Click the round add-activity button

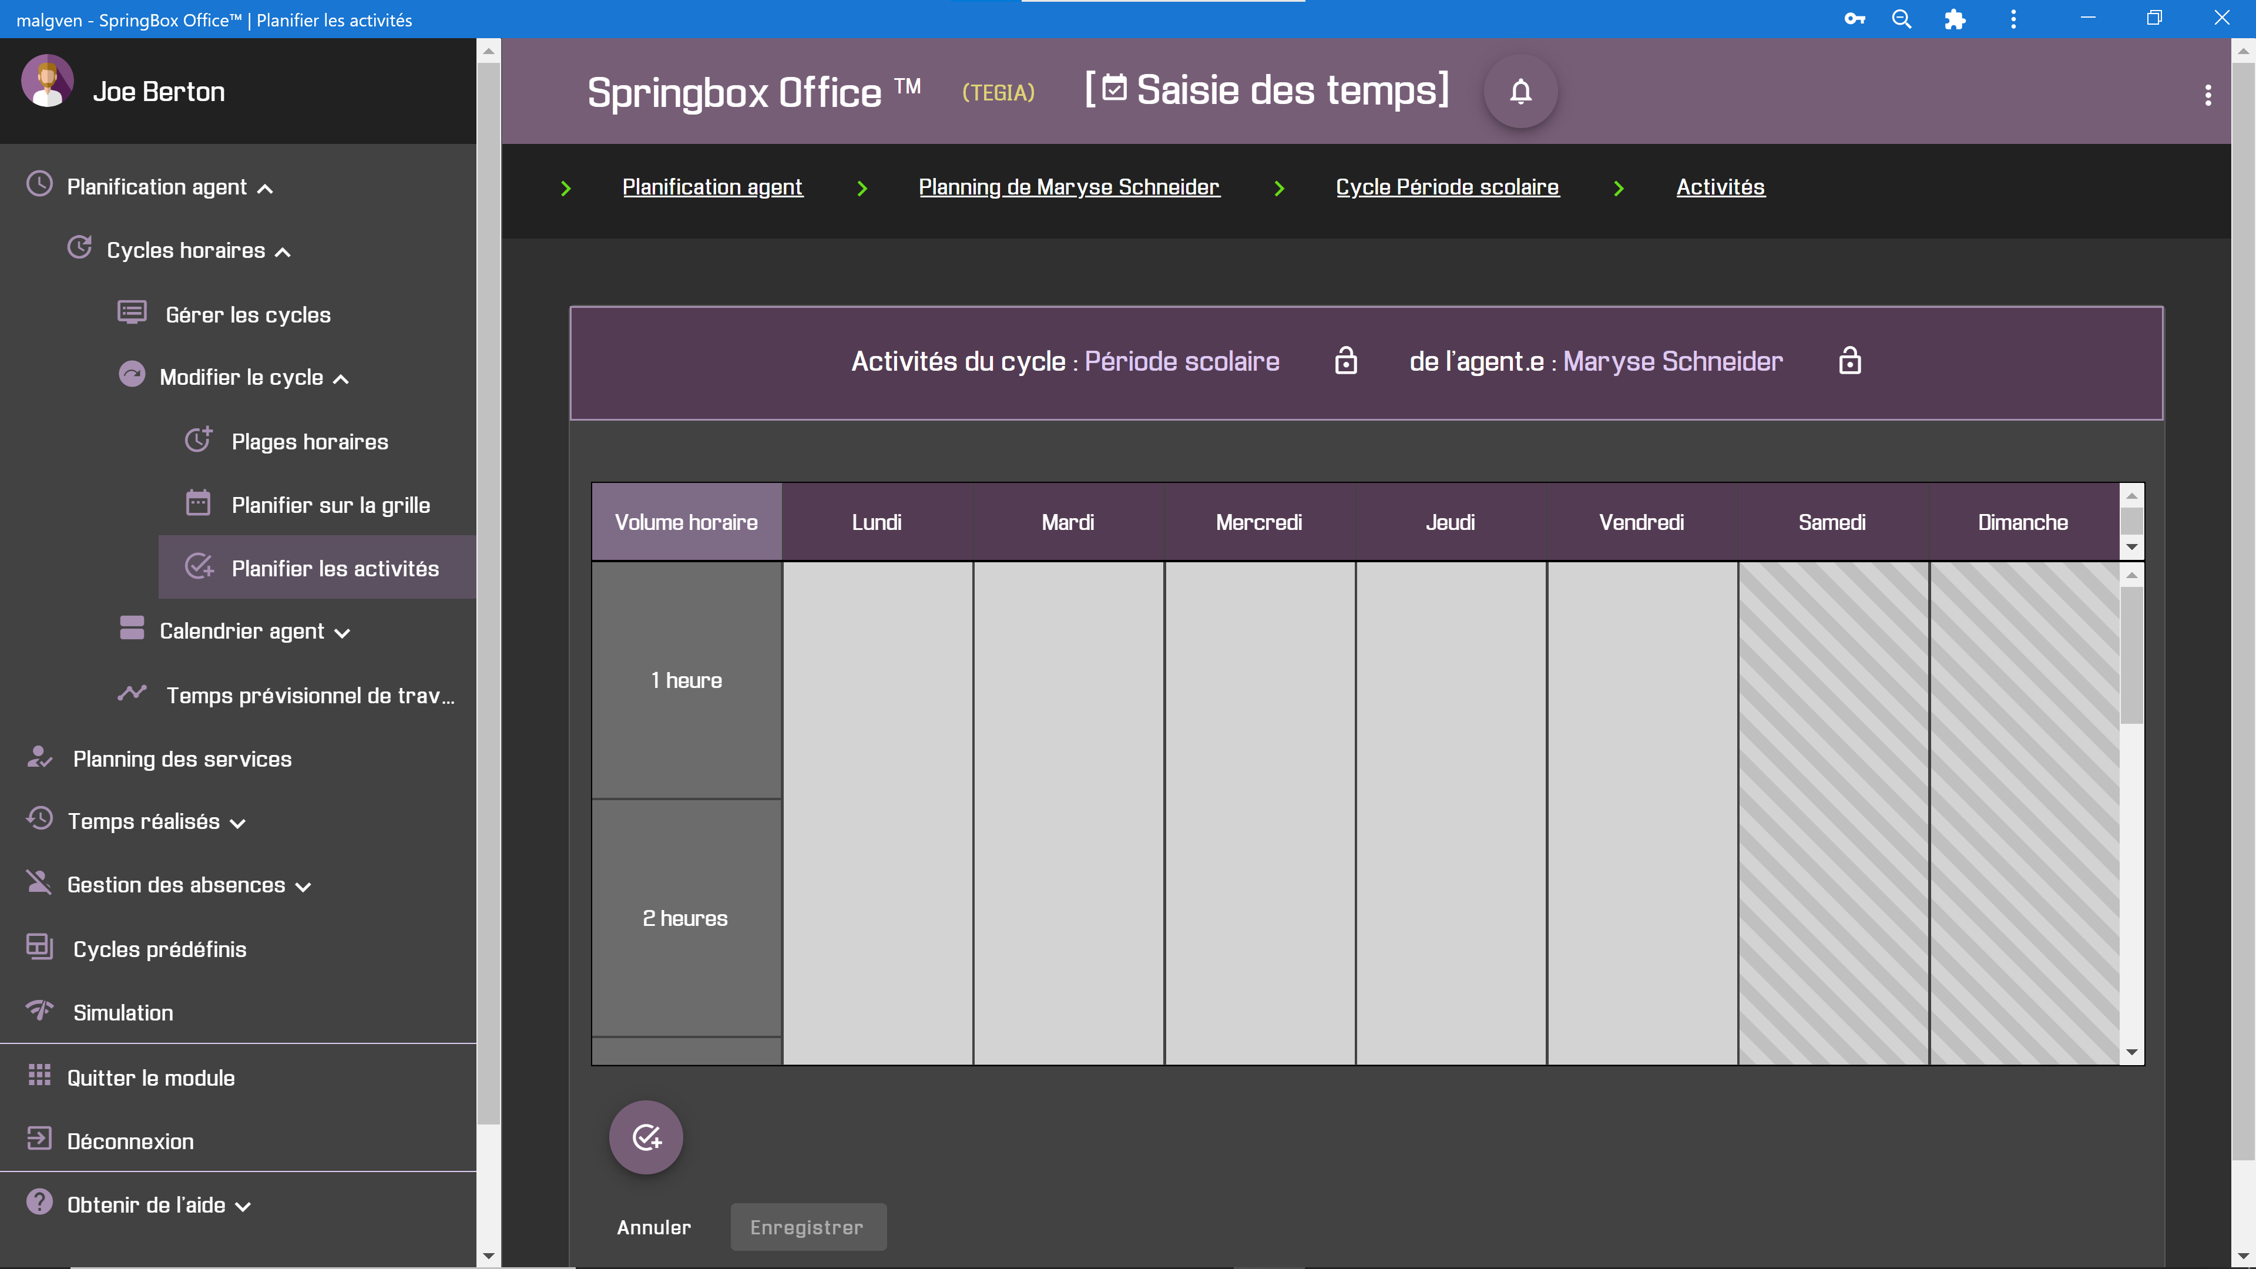pos(646,1137)
